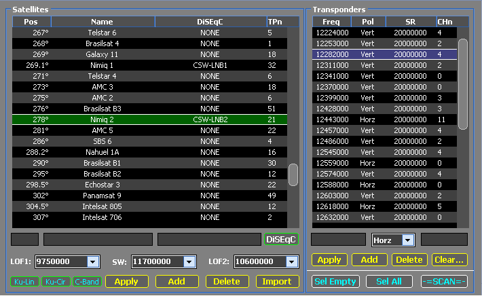
Task: Toggle the DiSEqC button in Satellites panel
Action: [x=281, y=240]
